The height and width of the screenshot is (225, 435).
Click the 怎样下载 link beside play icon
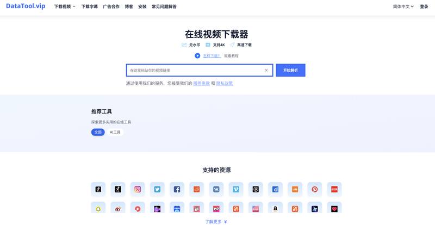tap(212, 56)
